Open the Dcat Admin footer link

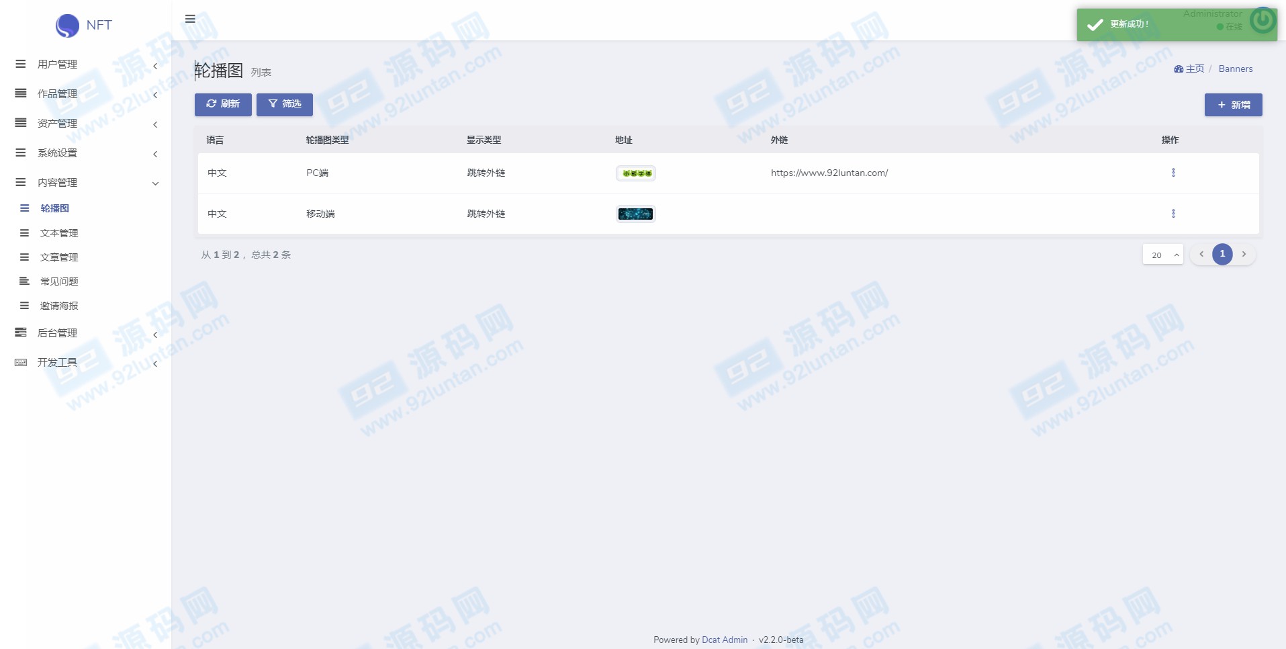[725, 640]
